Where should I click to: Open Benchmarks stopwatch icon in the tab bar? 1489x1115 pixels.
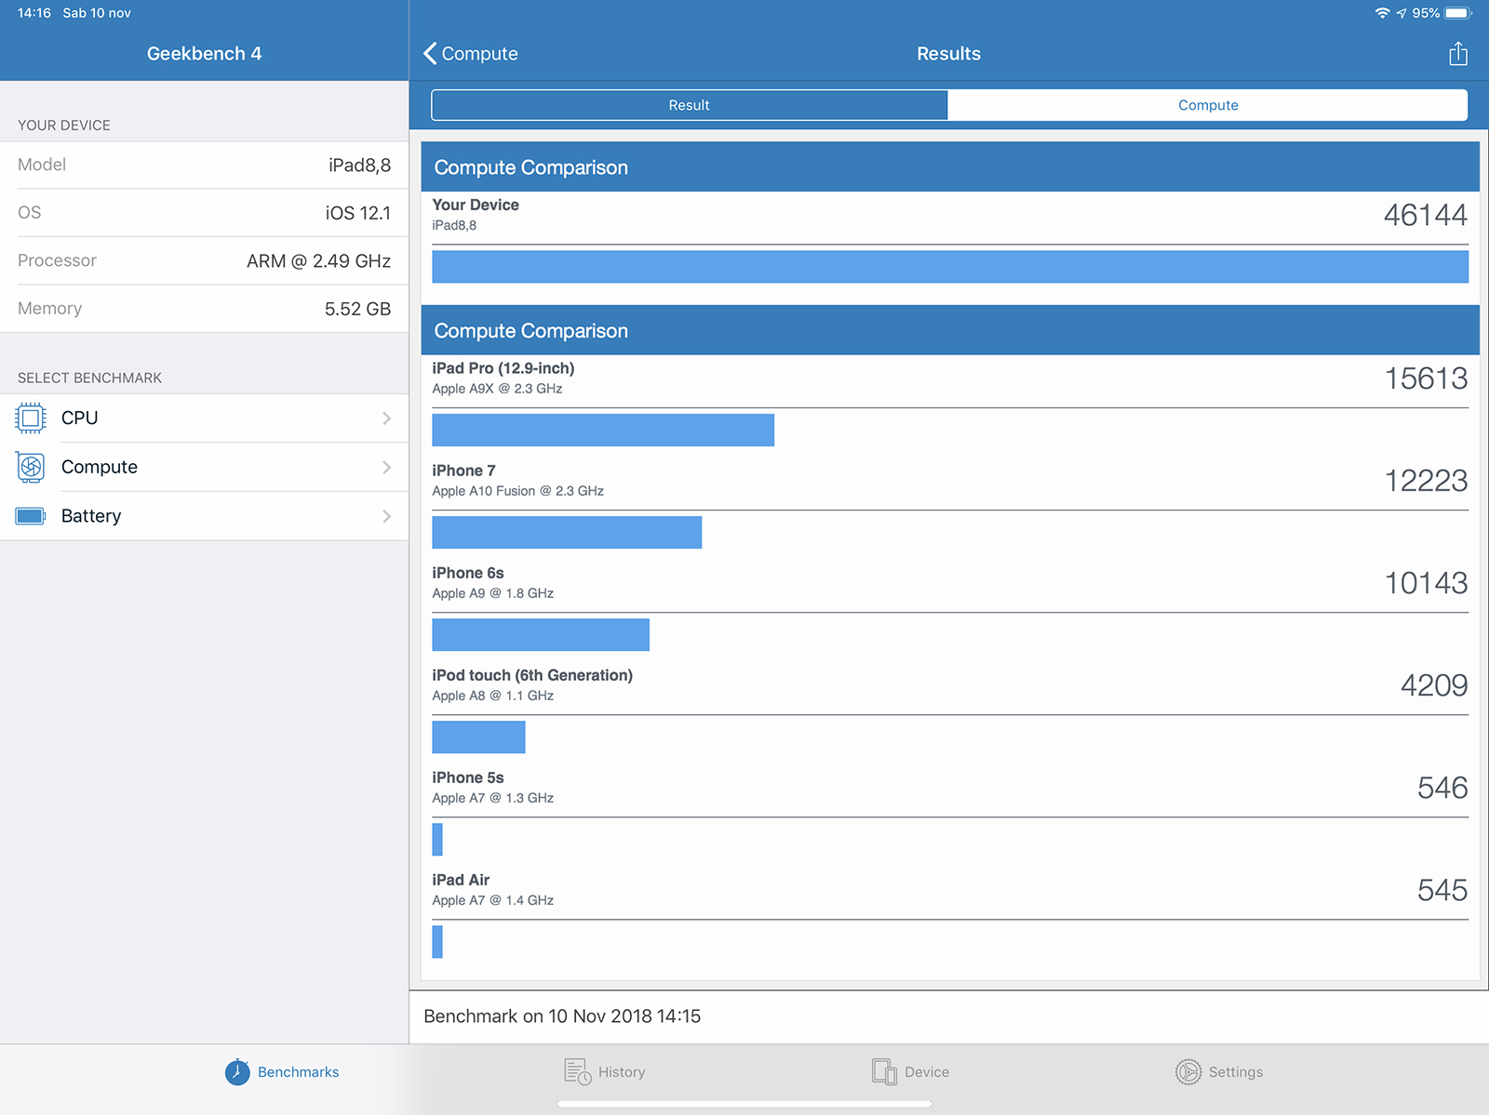237,1072
